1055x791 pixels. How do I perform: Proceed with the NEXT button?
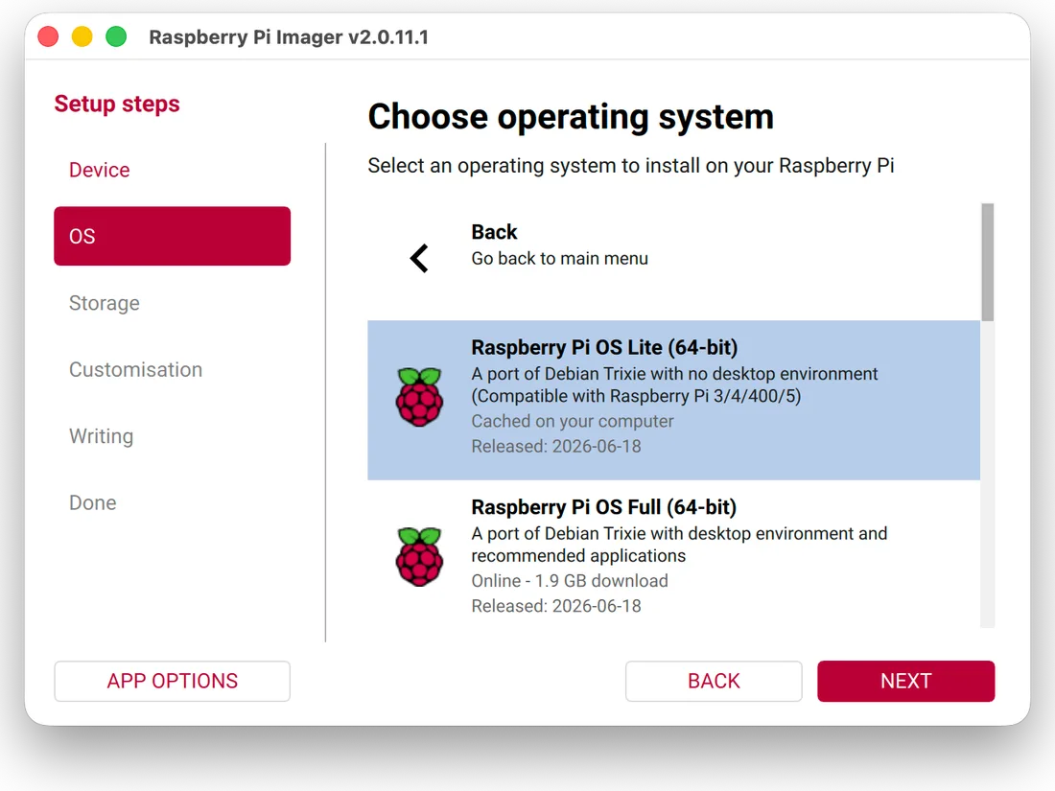tap(905, 681)
